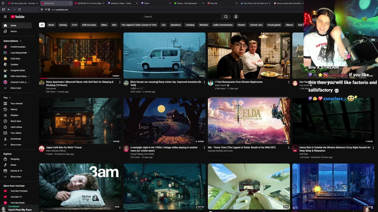Close the active YouTube browser tab

coord(70,3)
